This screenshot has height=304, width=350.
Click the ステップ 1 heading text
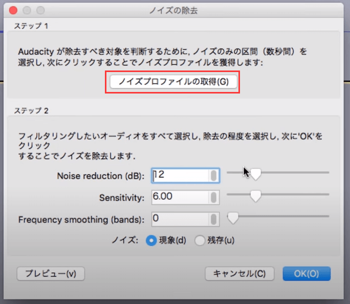(31, 26)
